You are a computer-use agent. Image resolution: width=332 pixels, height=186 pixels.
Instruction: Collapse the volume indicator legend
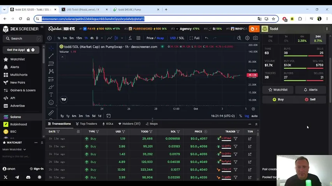point(62,57)
